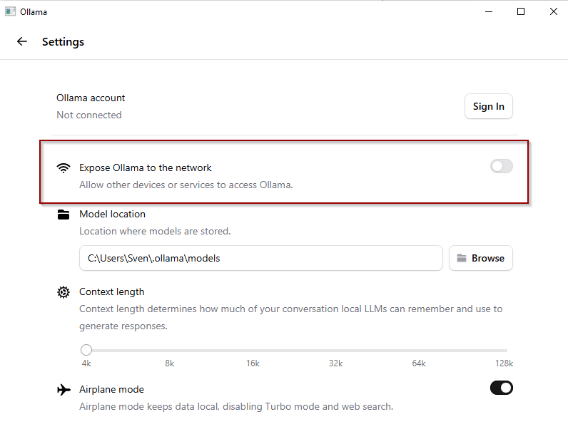Set context length to maximum 128k

click(505, 351)
